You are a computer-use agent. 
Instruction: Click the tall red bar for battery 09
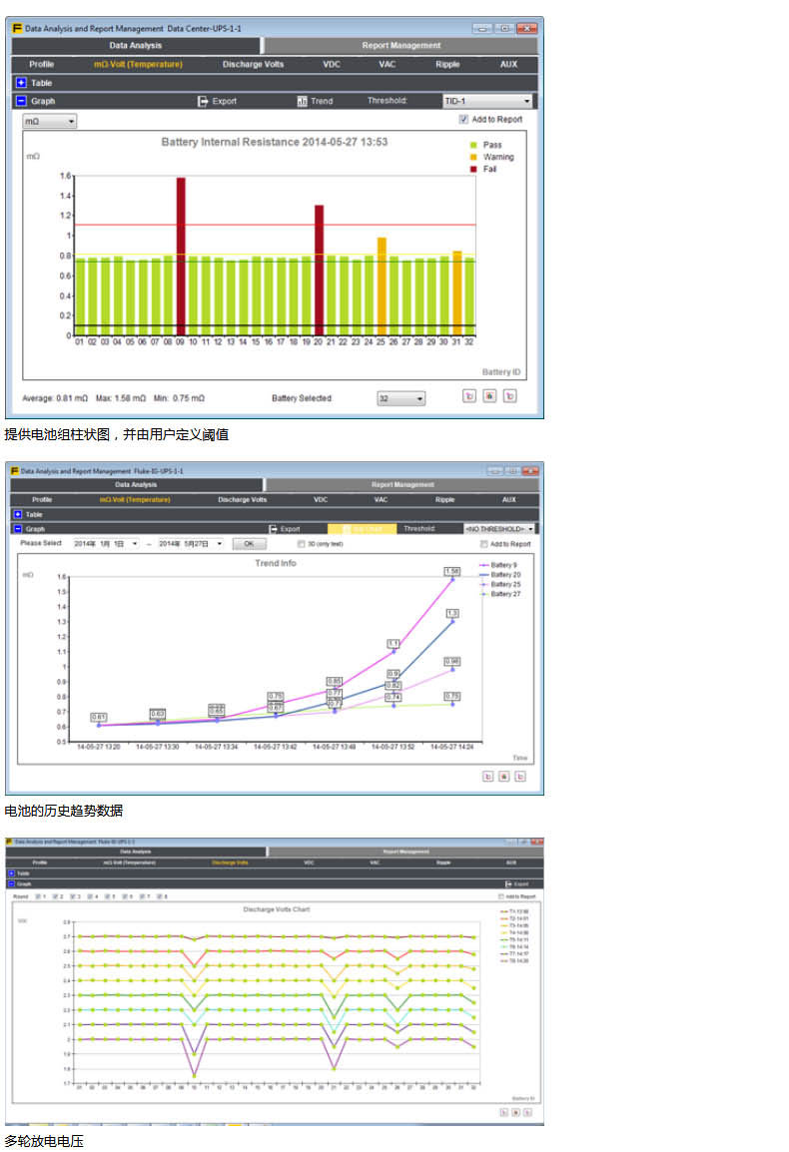point(181,256)
